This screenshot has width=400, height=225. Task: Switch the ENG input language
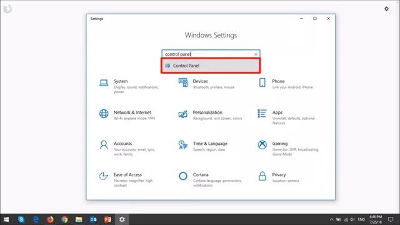point(361,219)
